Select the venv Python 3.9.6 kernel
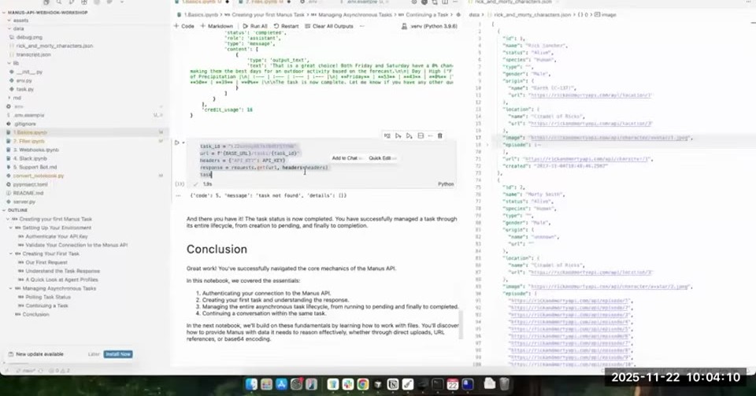The height and width of the screenshot is (396, 756). point(430,26)
